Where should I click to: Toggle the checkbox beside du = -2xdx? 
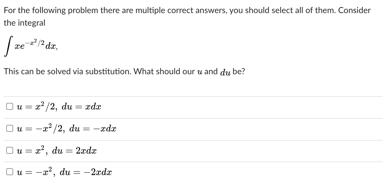(10, 172)
